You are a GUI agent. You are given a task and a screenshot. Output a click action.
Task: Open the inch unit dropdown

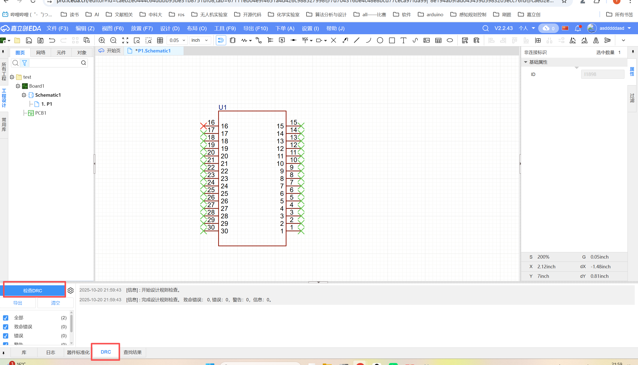pos(200,40)
